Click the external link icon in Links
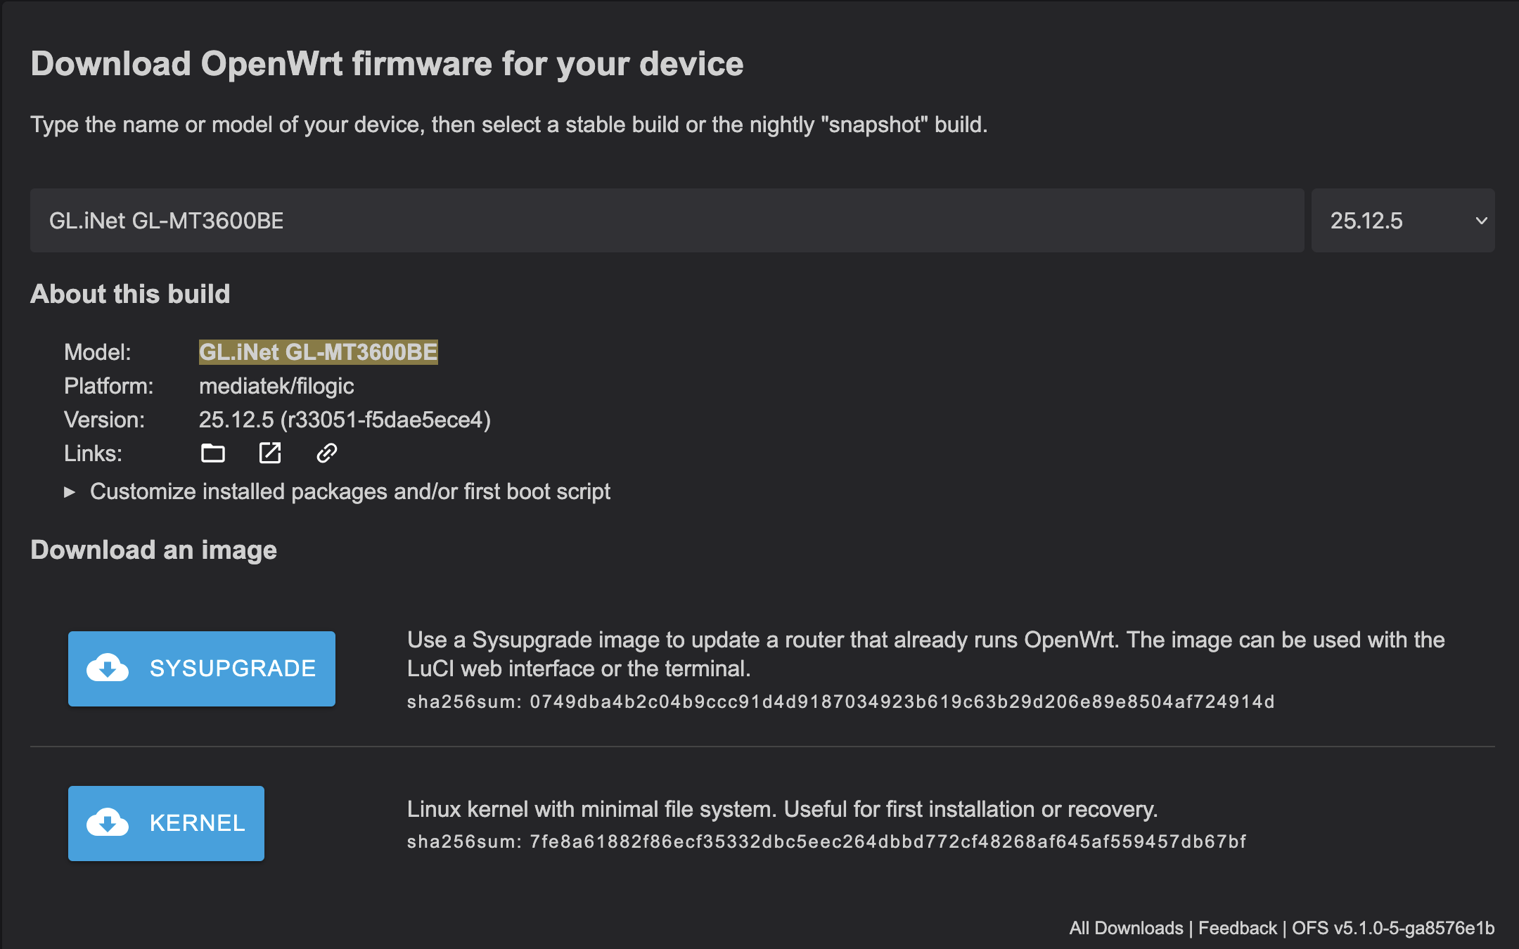The width and height of the screenshot is (1519, 949). point(270,453)
